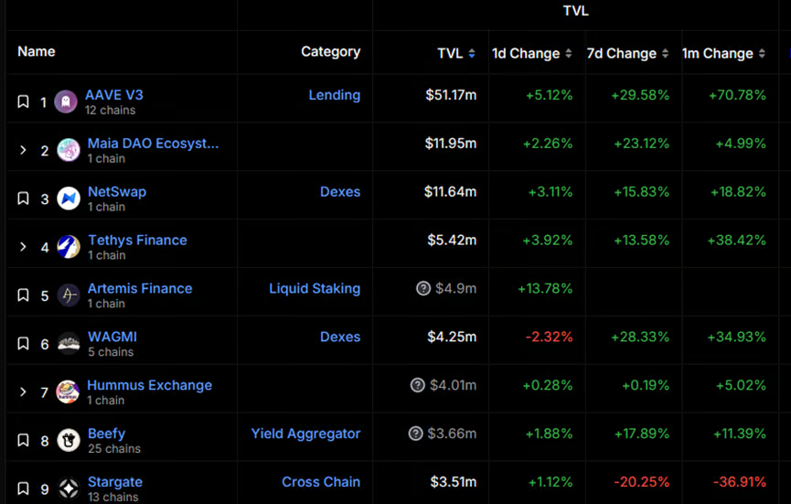The image size is (791, 504).
Task: Click the Artemis Finance logo icon
Action: [x=69, y=295]
